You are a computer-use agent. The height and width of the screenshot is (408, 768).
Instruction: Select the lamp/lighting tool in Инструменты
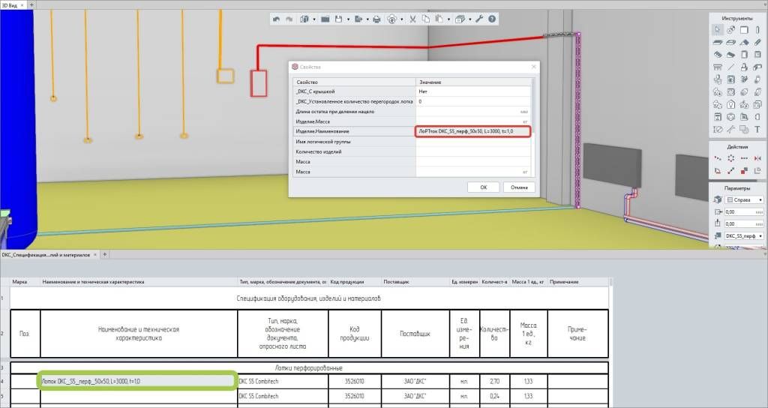[730, 105]
